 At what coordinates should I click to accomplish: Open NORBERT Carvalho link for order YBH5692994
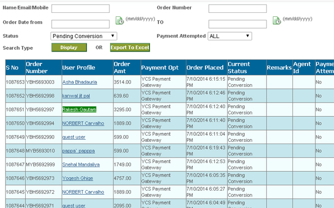point(83,123)
